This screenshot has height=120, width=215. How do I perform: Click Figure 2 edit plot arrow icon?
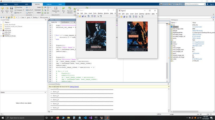140,17
